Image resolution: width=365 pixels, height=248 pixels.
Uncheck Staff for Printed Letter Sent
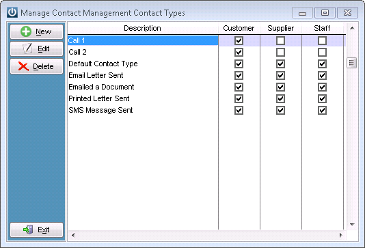click(x=322, y=98)
